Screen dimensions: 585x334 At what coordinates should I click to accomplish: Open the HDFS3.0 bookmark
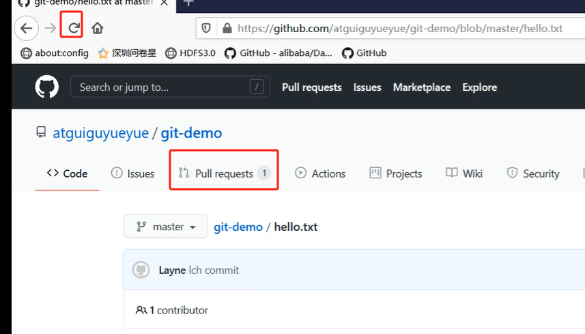[190, 53]
